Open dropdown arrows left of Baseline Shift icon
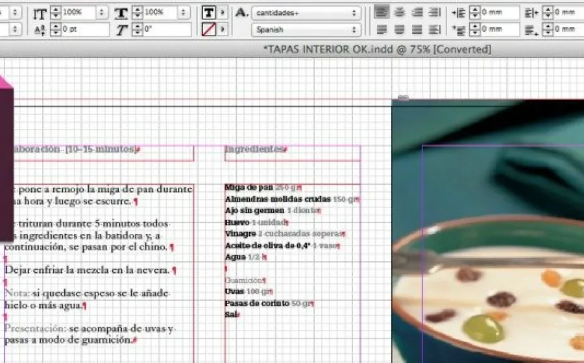This screenshot has width=584, height=363. (15, 29)
